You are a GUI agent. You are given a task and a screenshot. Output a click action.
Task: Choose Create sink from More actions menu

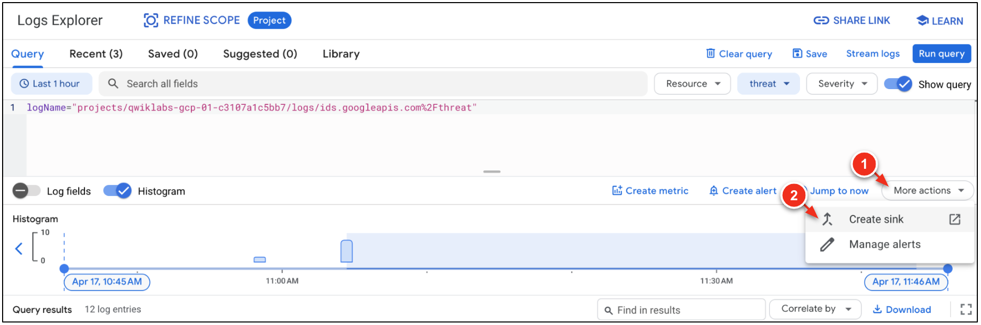(x=876, y=220)
